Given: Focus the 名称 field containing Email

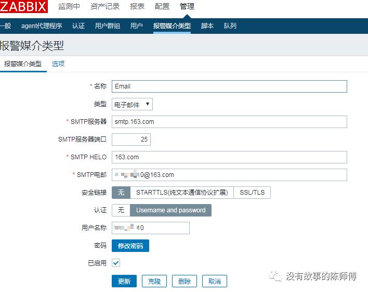Looking at the screenshot, I should 229,86.
